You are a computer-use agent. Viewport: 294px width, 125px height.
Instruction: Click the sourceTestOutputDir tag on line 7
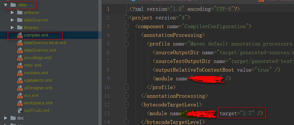click(183, 61)
